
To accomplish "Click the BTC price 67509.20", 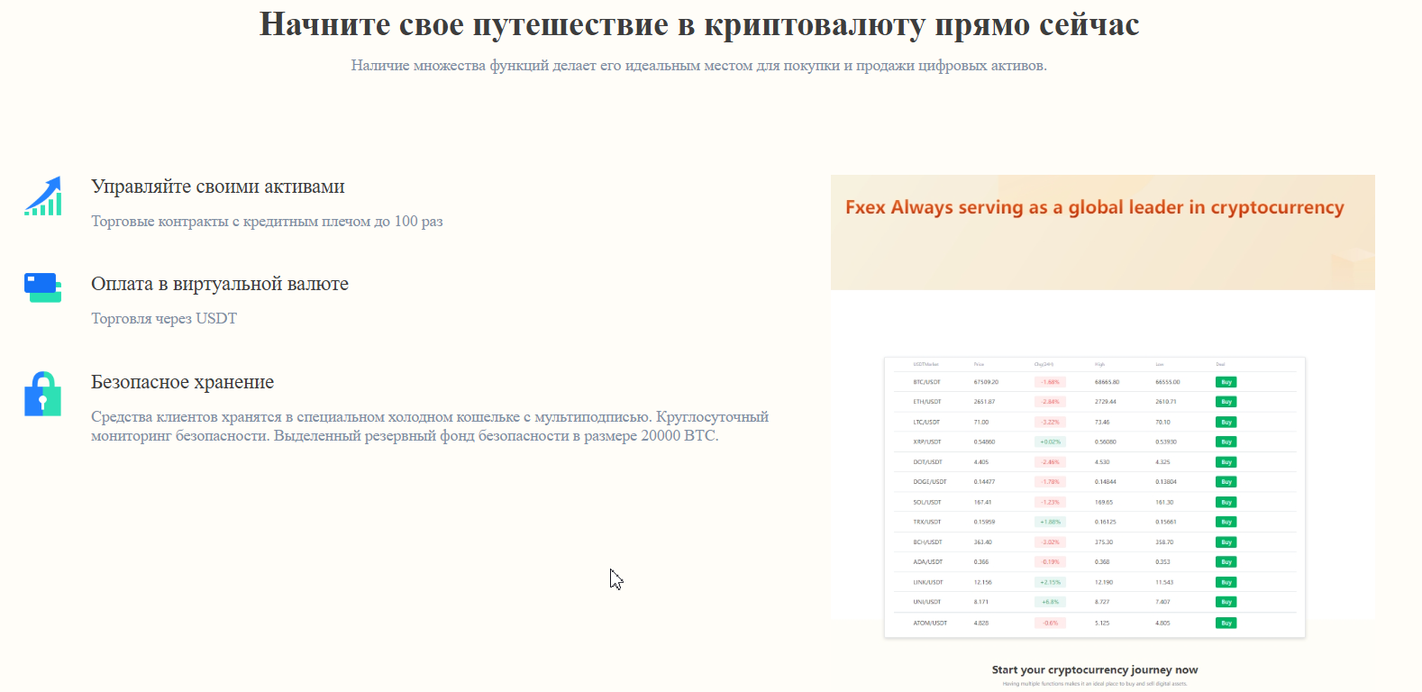I will point(986,382).
